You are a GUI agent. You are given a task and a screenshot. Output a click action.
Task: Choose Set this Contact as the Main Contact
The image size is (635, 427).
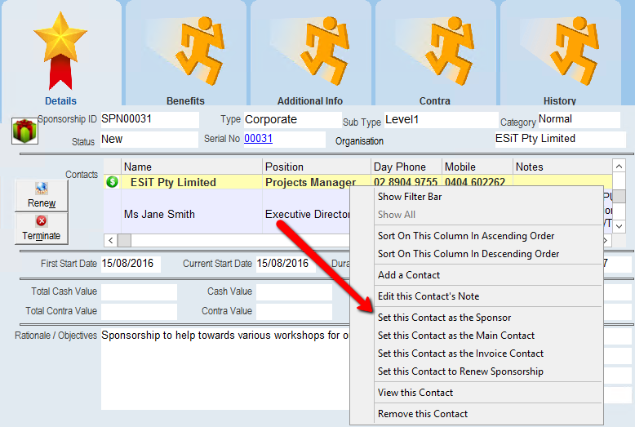click(455, 336)
